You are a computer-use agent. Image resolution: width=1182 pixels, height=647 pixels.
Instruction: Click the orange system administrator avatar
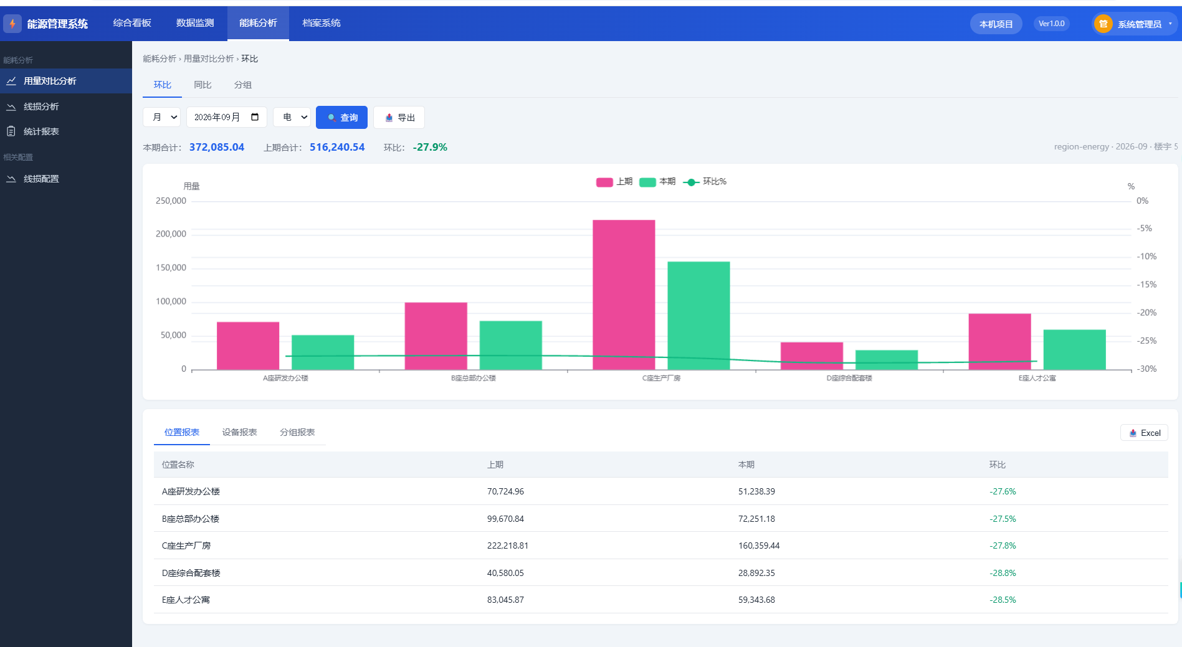click(x=1103, y=24)
